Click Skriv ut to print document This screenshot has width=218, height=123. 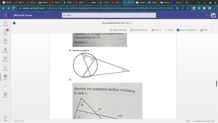(x=156, y=30)
